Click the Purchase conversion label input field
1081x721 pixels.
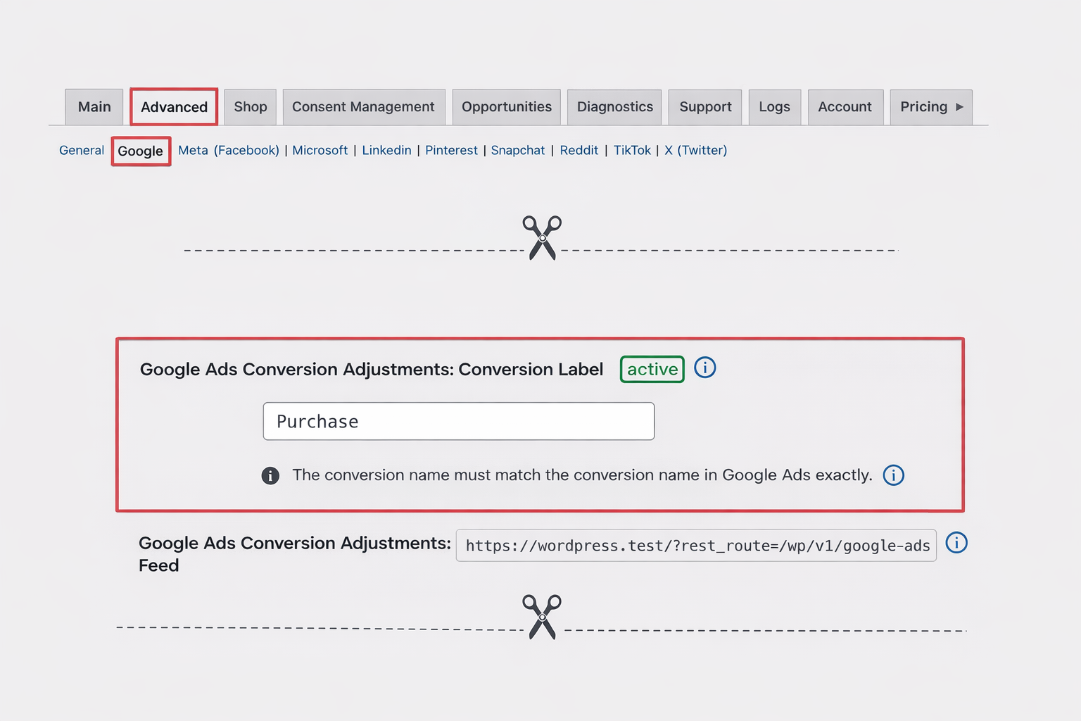point(458,421)
